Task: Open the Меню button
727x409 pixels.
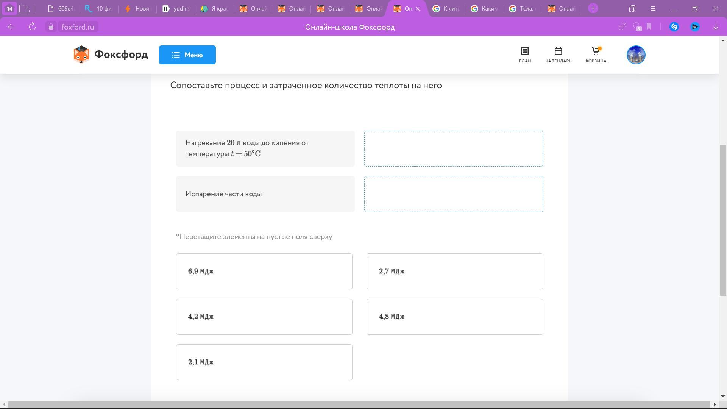Action: click(x=187, y=55)
